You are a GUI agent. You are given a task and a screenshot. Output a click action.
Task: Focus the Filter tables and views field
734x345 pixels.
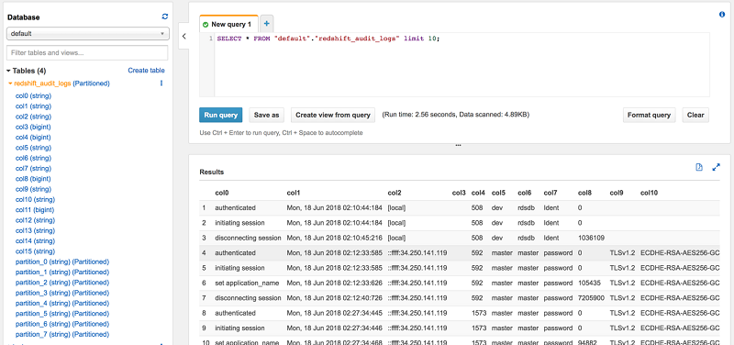pos(87,53)
